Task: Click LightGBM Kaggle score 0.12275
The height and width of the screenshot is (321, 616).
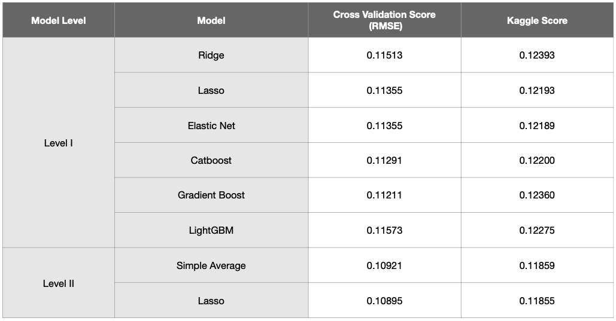Action: coord(537,230)
